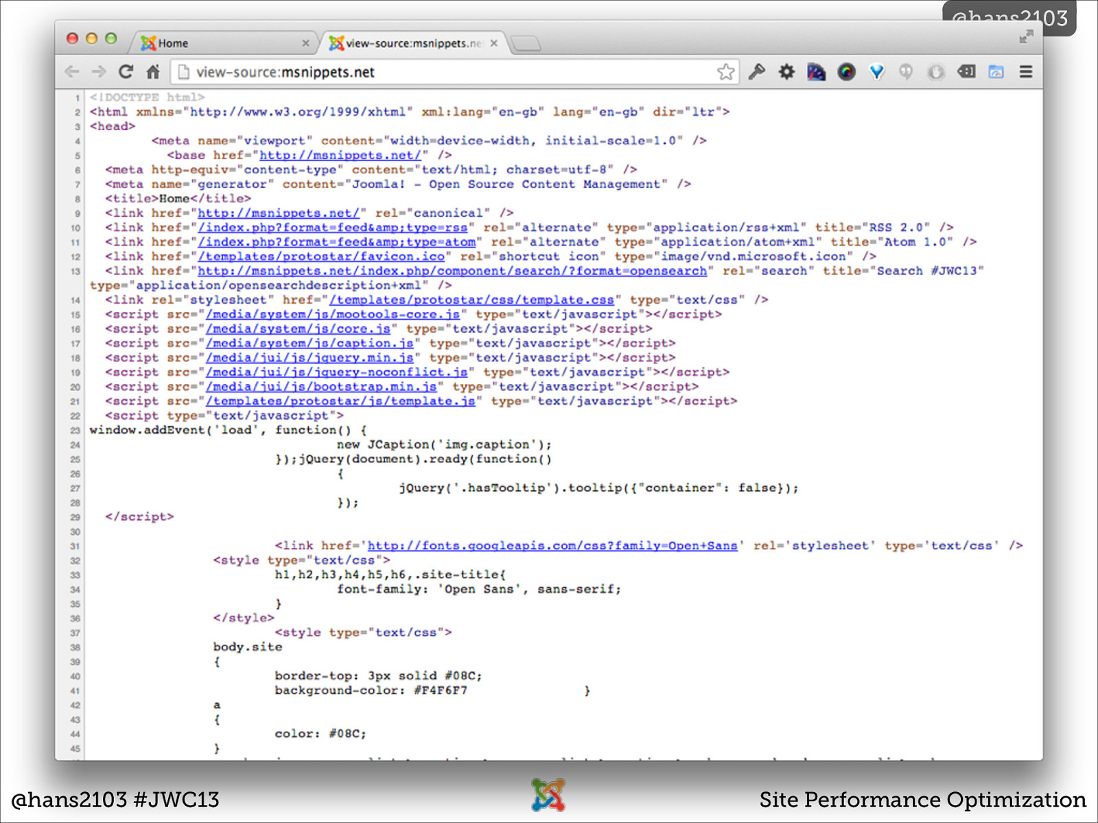Screen dimensions: 1098x823
Task: Select the 'background-color: #F4F6F7' line
Action: 371,691
